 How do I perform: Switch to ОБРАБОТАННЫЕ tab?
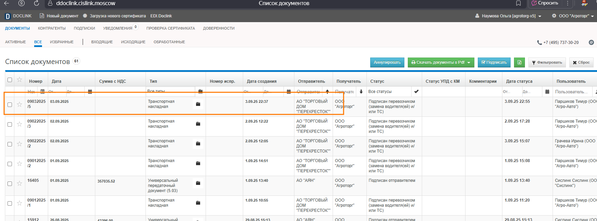click(x=169, y=42)
